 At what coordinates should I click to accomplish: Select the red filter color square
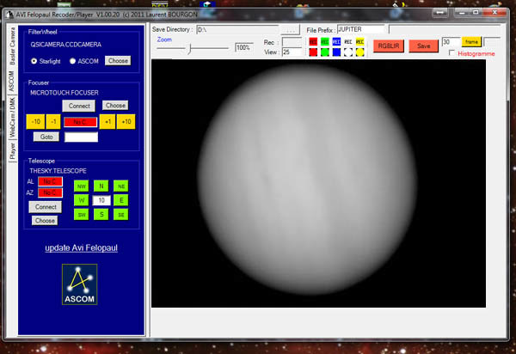313,52
